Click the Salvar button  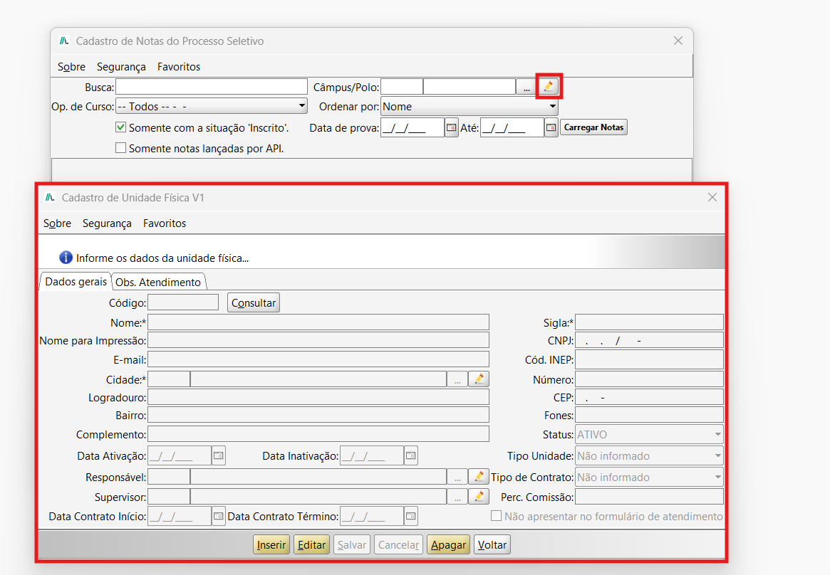(x=352, y=545)
